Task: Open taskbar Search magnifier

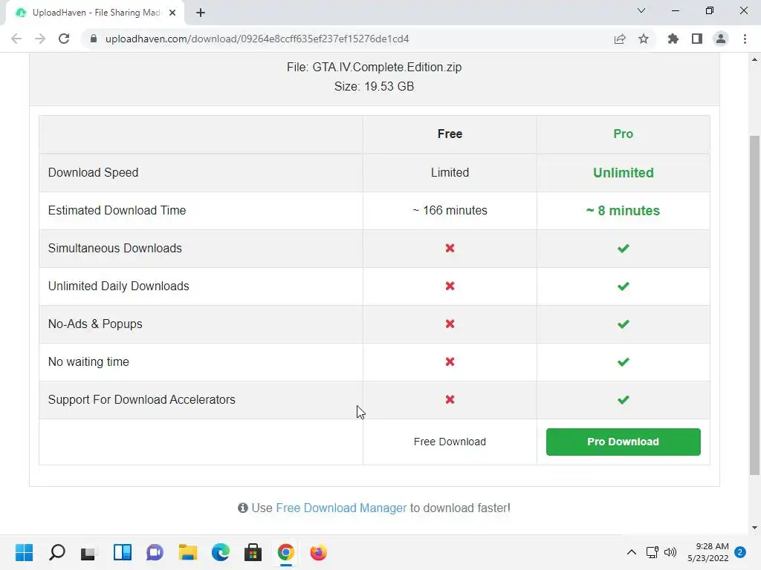Action: click(56, 552)
